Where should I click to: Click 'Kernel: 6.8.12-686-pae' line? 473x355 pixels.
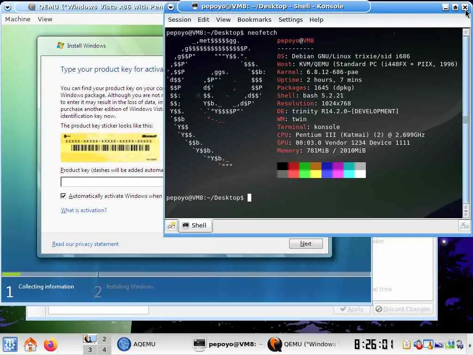317,72
